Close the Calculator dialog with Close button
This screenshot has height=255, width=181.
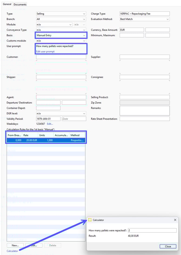pos(168,246)
